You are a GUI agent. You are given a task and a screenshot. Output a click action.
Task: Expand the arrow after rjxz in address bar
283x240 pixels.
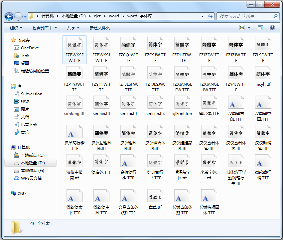pyautogui.click(x=105, y=16)
